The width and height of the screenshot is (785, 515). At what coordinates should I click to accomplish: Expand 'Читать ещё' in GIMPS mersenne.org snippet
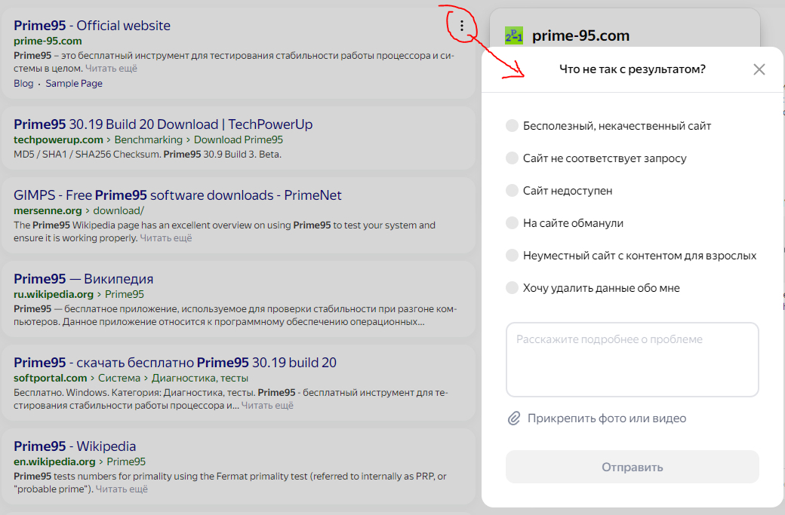coord(166,238)
